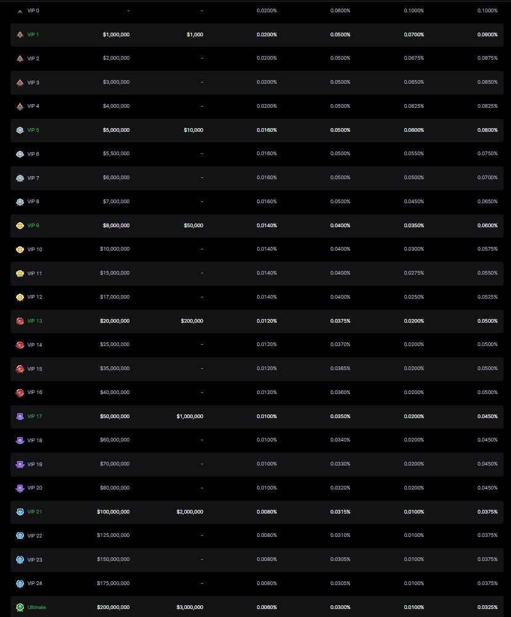Click the Ultimate tier green badge icon
The height and width of the screenshot is (617, 511).
[x=20, y=608]
